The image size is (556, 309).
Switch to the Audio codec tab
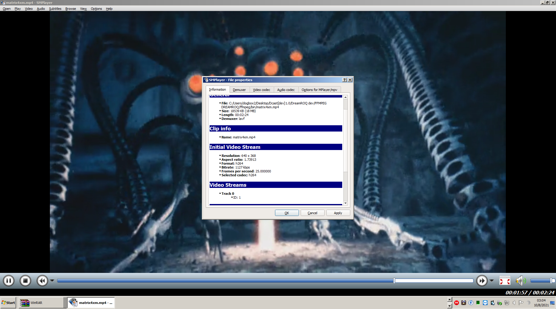click(x=286, y=90)
